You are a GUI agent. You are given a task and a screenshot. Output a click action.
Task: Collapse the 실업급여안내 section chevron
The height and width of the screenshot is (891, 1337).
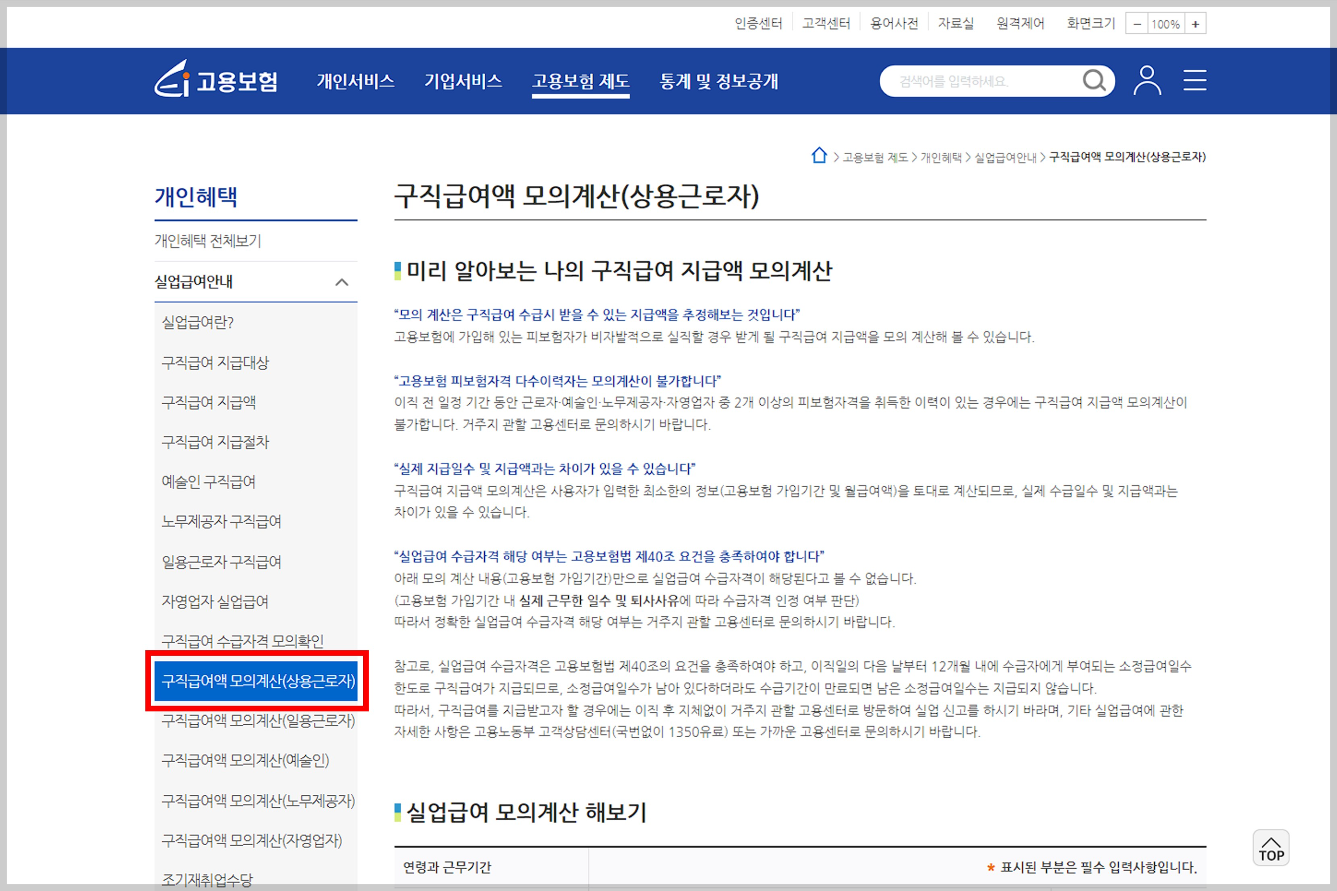click(x=341, y=282)
